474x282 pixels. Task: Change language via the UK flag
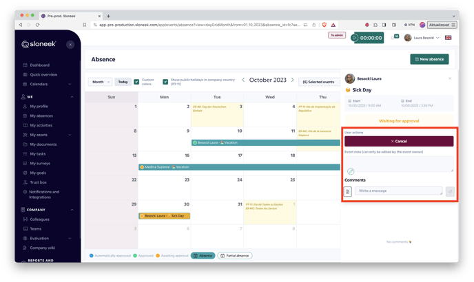coord(449,38)
